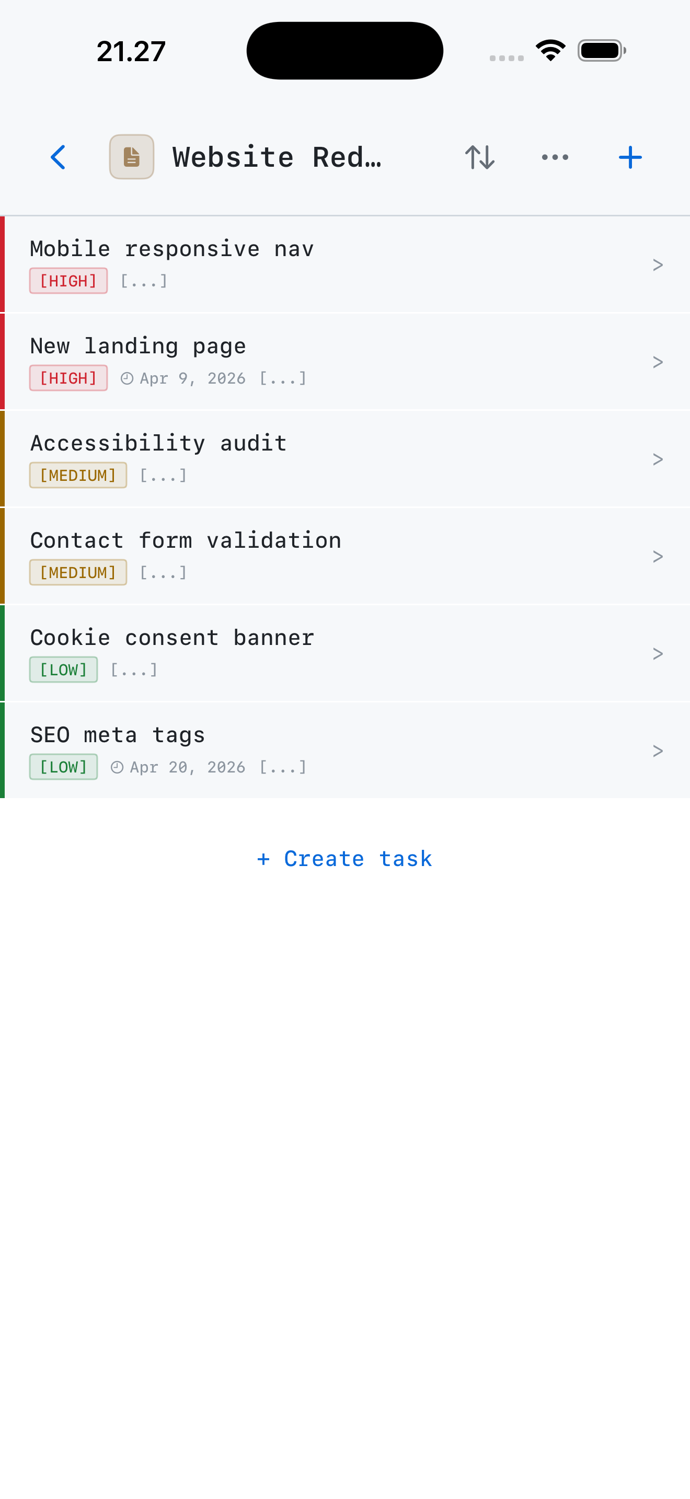The width and height of the screenshot is (690, 1499).
Task: Open the Contact form validation task
Action: click(x=345, y=556)
